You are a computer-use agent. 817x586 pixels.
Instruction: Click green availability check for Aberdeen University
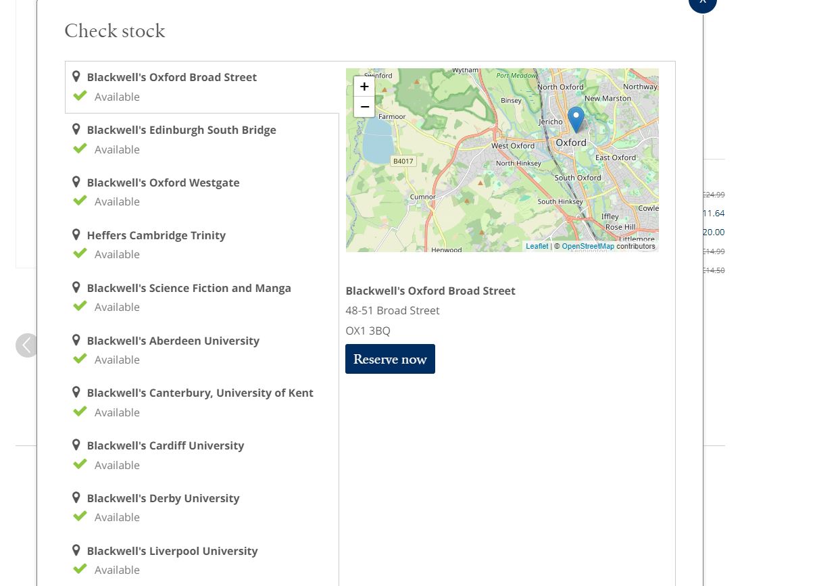coord(80,358)
